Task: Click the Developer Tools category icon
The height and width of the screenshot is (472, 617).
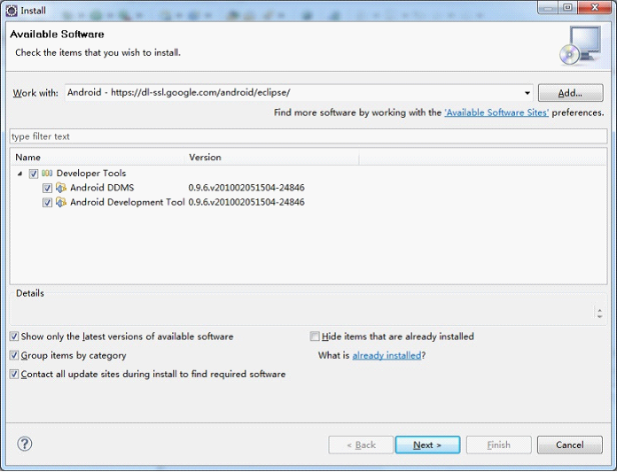Action: click(47, 174)
